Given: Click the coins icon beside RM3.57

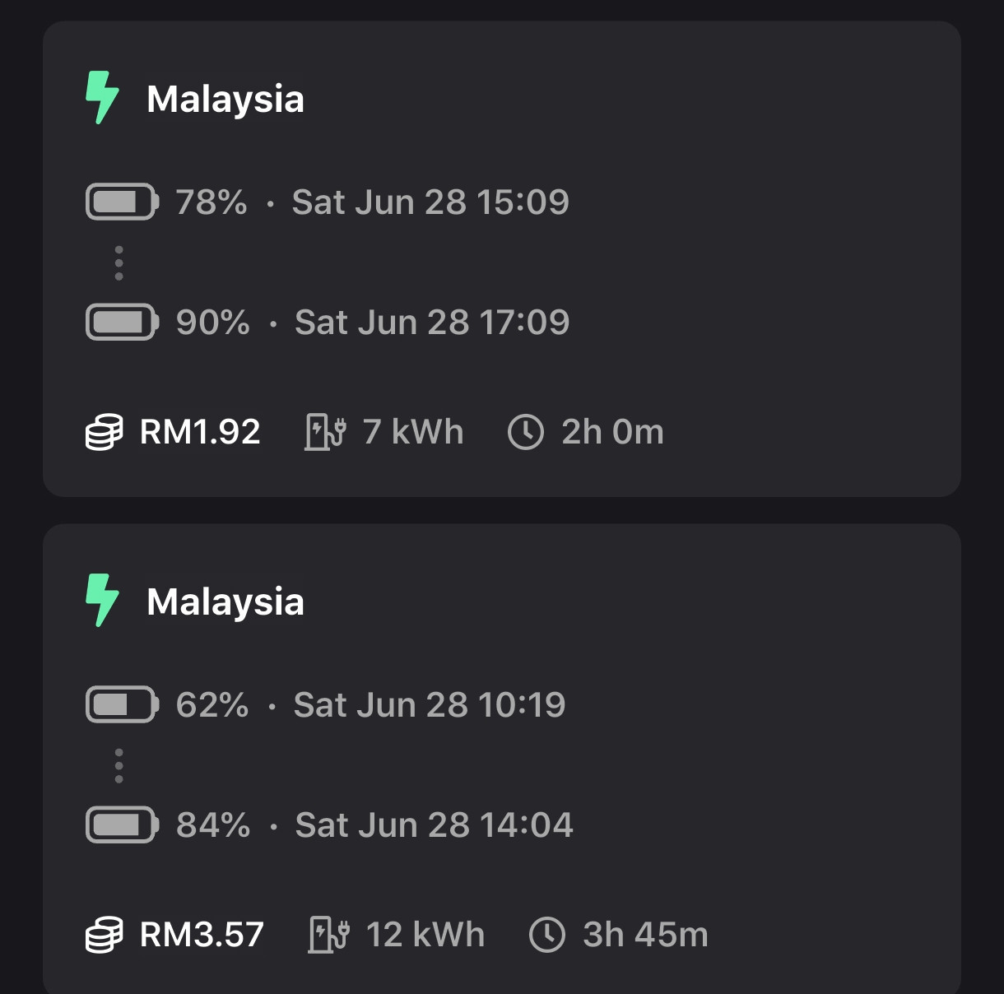Looking at the screenshot, I should click(105, 935).
